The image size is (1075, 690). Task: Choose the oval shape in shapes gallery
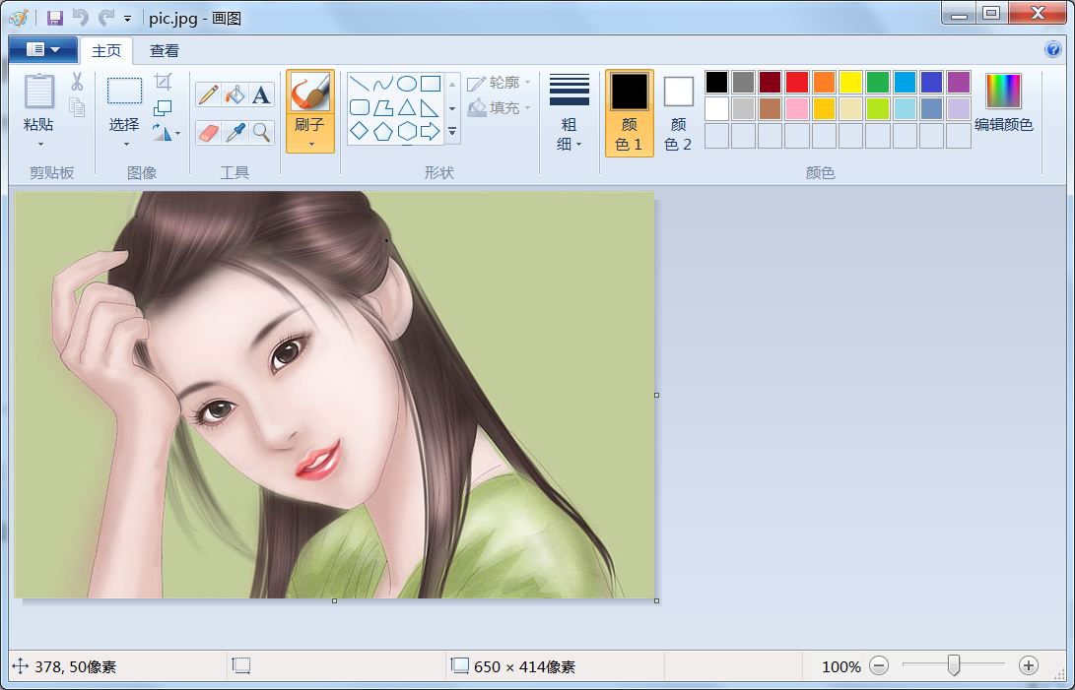coord(406,84)
